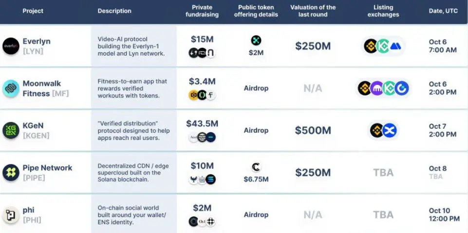Click the $500M valuation for KGeN
Viewport: 468px width, 233px height.
[x=313, y=130]
